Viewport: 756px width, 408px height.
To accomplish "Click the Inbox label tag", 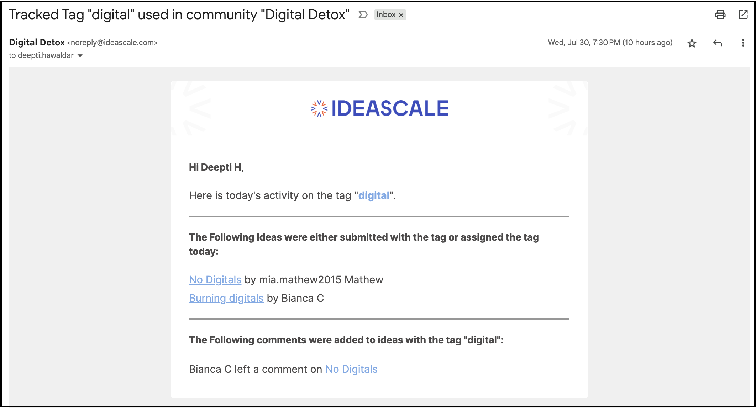I will (386, 15).
